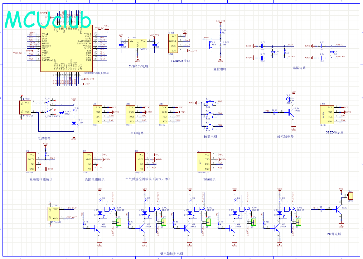Select the R1 RES resistor near the crystal
Screen dimensions: 363x259
tap(285, 52)
